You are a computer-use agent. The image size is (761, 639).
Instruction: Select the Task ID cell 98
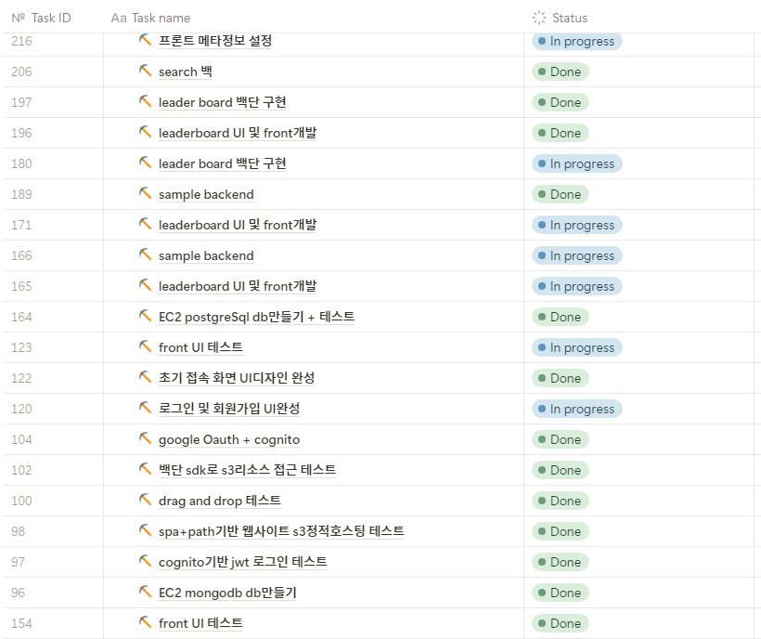[54, 531]
